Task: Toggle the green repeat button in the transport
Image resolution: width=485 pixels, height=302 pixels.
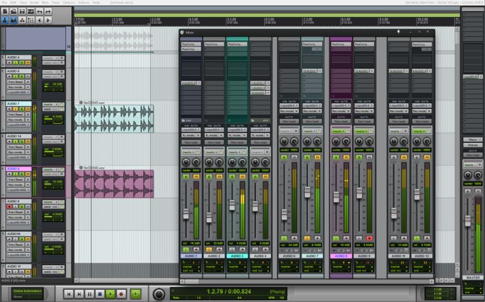Action: (x=135, y=294)
